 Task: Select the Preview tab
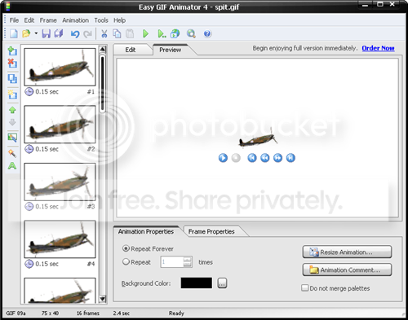(x=171, y=50)
